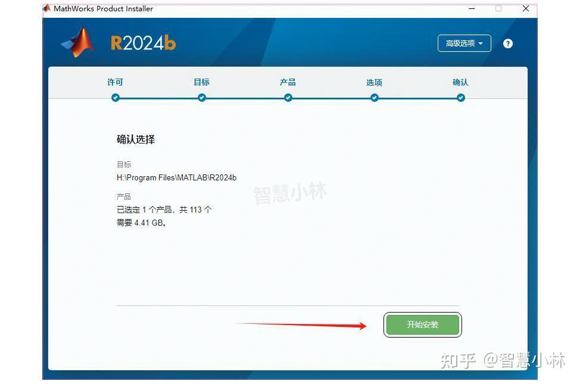The width and height of the screenshot is (580, 384).
Task: Minimize the MathWorks Product Installer window
Action: pos(472,8)
